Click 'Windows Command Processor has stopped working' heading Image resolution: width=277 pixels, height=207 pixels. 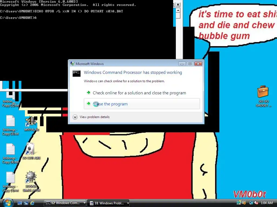133,72
